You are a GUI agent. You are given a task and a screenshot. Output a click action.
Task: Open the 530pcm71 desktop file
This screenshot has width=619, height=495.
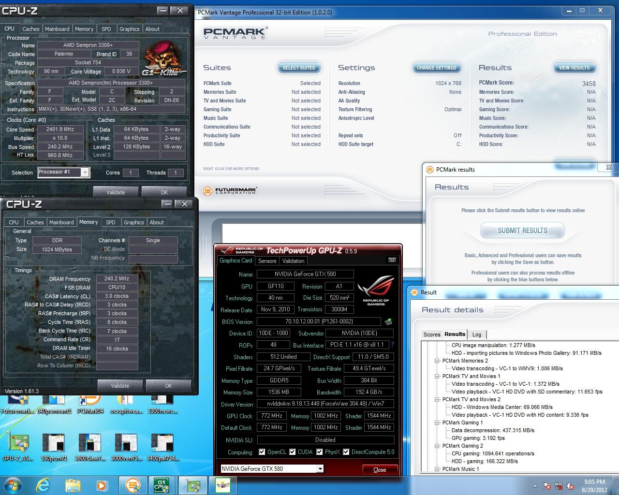tap(54, 447)
